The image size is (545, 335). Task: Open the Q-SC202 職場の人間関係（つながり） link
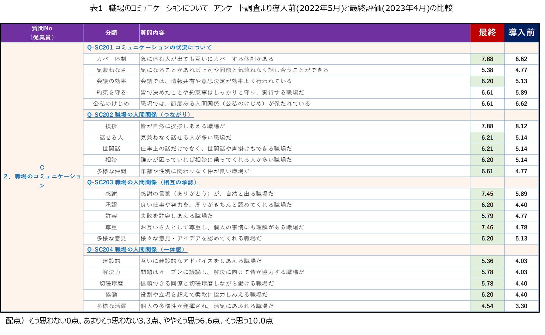point(140,115)
